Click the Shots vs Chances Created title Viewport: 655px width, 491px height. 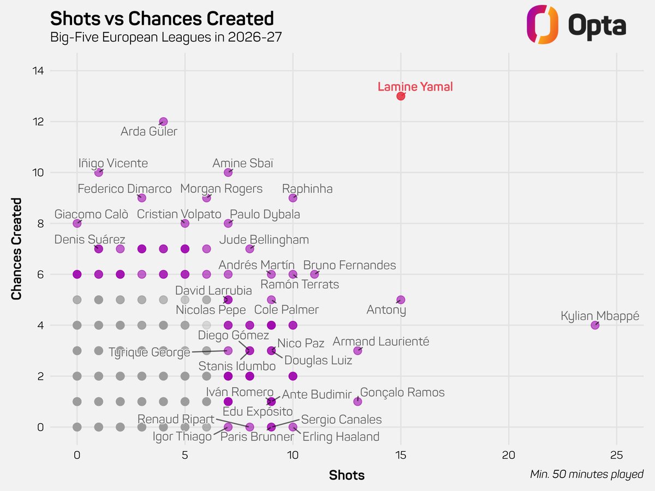162,19
